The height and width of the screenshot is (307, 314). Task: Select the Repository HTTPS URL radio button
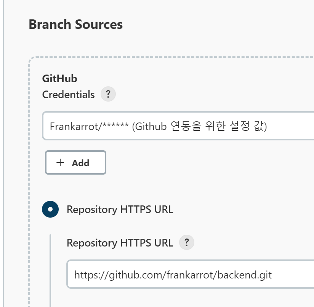pos(50,209)
